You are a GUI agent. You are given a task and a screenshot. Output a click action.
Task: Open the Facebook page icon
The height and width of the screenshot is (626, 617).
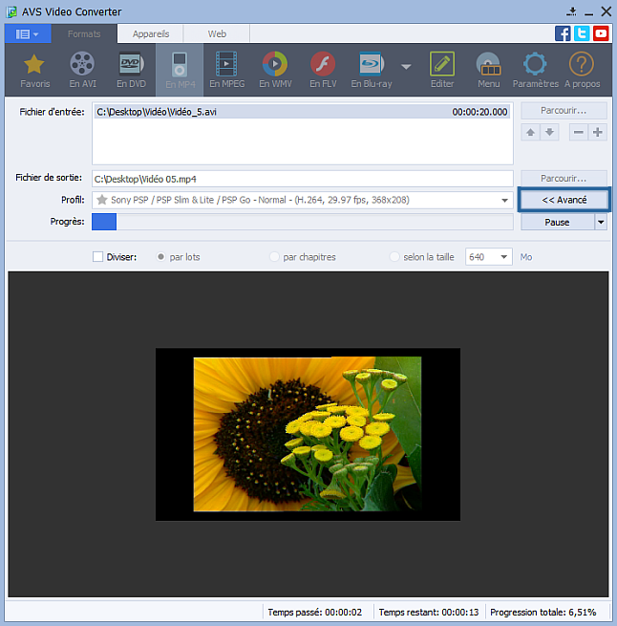pos(564,33)
